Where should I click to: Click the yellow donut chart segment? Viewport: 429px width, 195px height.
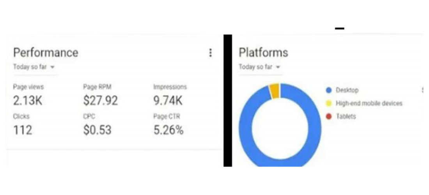[x=274, y=90]
